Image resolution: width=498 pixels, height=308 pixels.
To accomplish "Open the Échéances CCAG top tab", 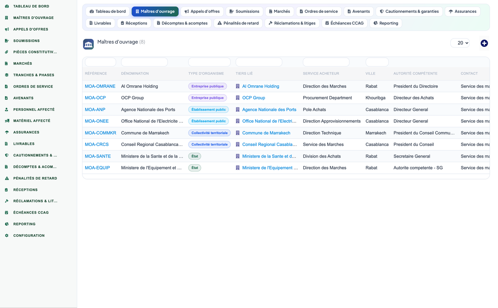I will (x=344, y=23).
